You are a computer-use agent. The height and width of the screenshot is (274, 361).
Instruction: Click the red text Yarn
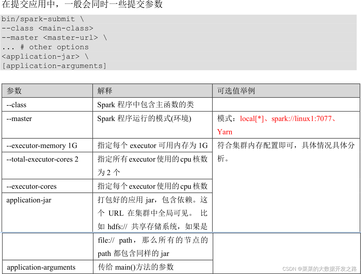tap(225, 132)
